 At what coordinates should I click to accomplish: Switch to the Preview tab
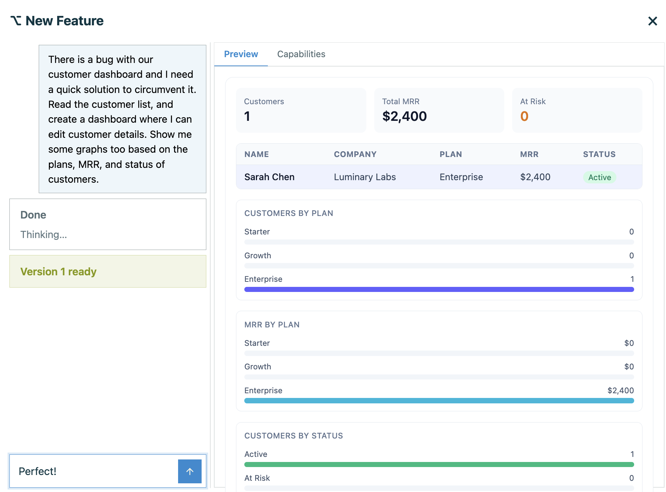241,54
